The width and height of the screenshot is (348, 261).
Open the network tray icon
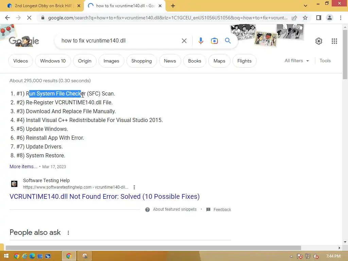308,256
